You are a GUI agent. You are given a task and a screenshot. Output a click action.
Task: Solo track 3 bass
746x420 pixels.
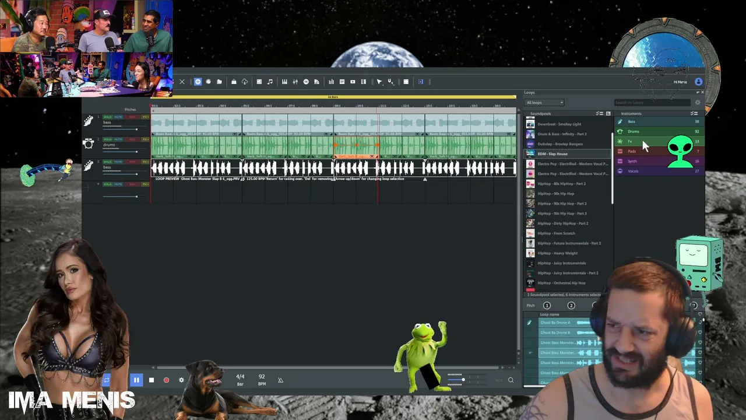[108, 162]
